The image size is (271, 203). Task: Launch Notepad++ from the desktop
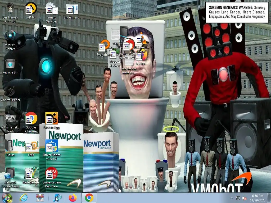tap(31, 176)
